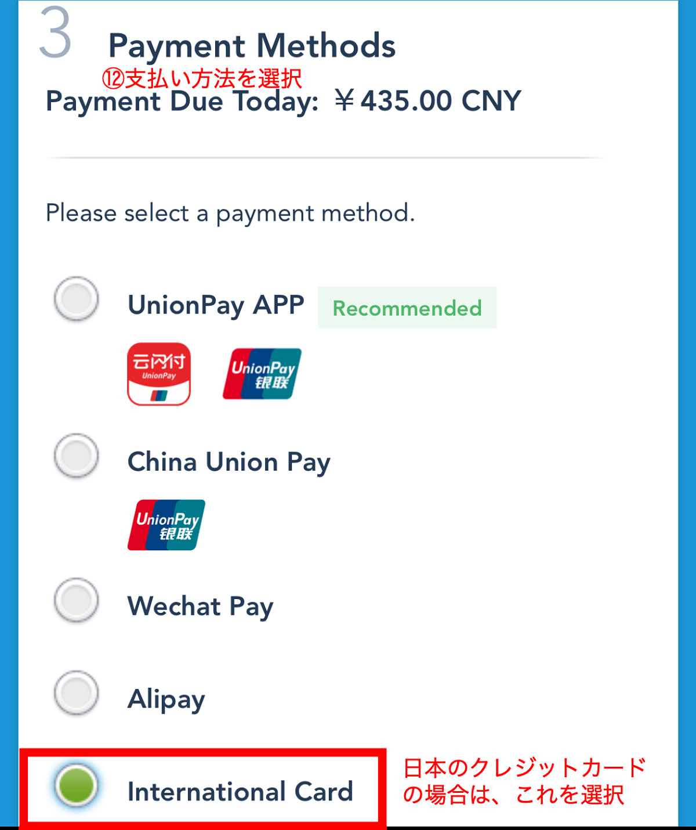This screenshot has height=830, width=696.
Task: Click the China Union Pay label
Action: point(229,463)
